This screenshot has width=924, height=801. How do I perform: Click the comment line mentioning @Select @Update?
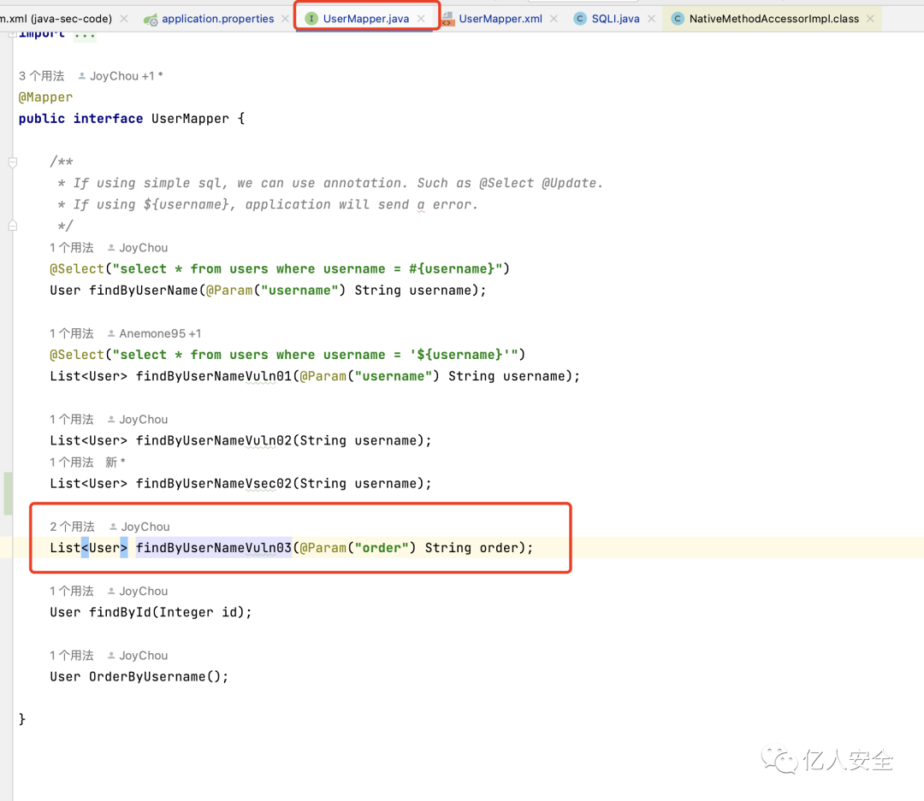click(x=330, y=183)
